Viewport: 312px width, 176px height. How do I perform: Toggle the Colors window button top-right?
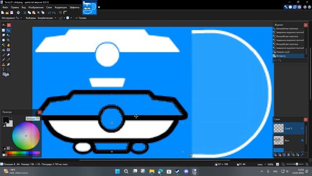(299, 7)
